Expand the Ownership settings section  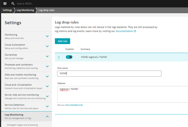47,56
